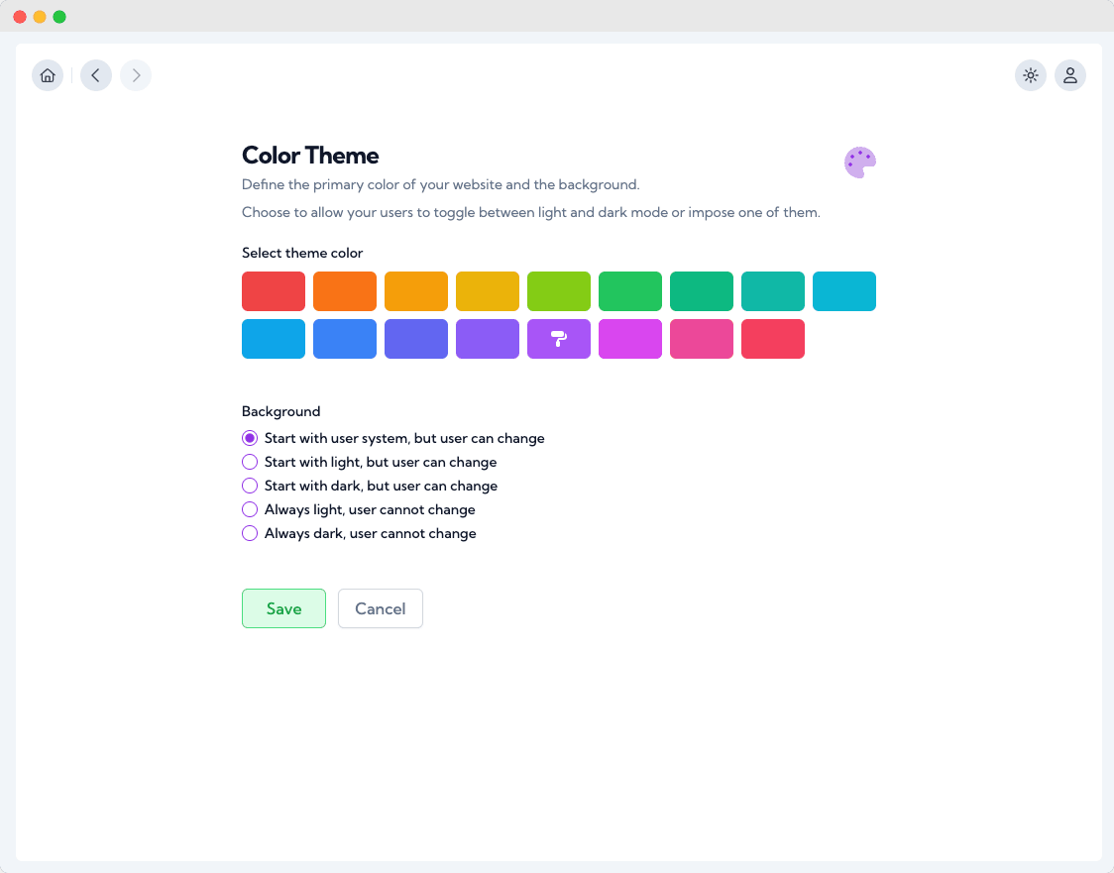
Task: Save the color theme settings
Action: tap(283, 608)
